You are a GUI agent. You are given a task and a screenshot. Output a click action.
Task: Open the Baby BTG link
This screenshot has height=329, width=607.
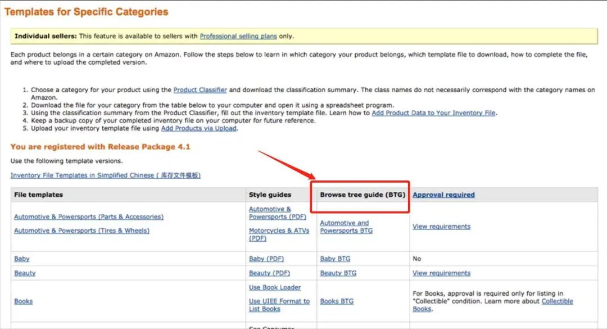335,259
